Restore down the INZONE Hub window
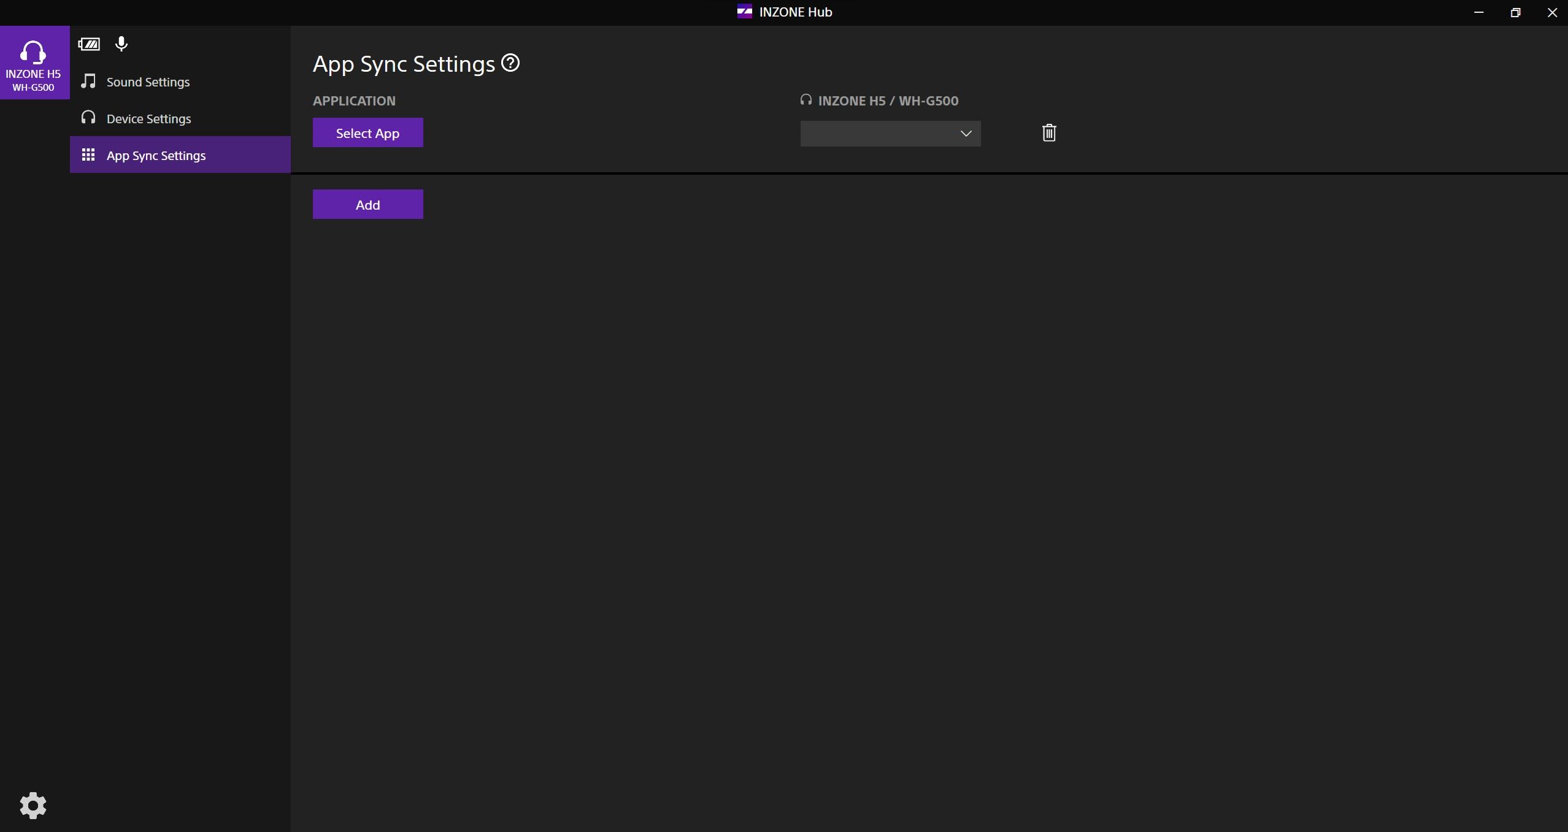The width and height of the screenshot is (1568, 832). (x=1515, y=12)
